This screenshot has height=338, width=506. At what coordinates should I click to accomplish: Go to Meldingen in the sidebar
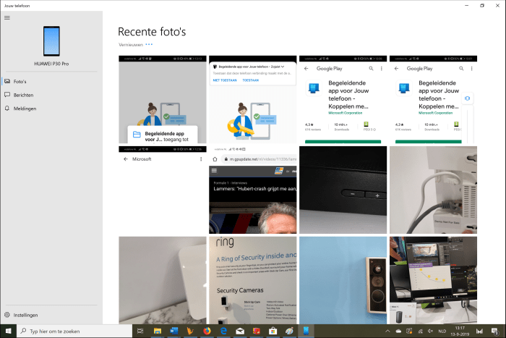(x=51, y=109)
